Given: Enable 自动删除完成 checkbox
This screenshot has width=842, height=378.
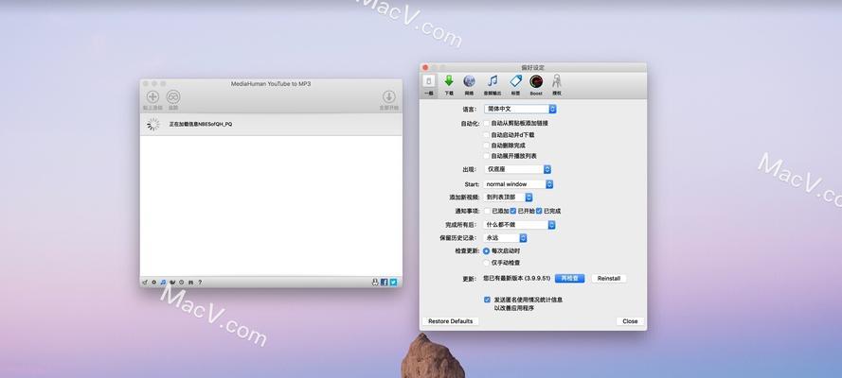Looking at the screenshot, I should [487, 146].
